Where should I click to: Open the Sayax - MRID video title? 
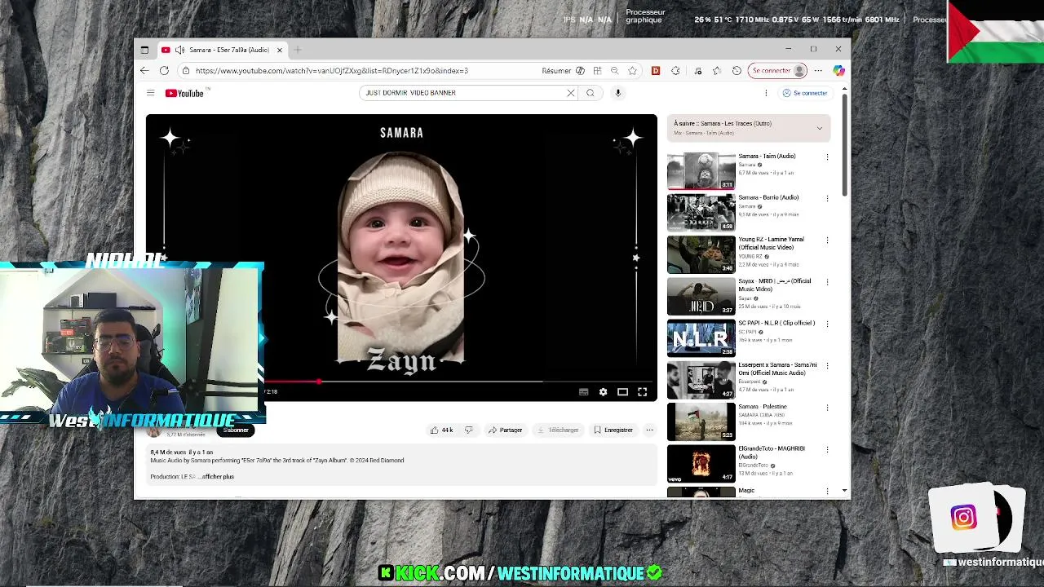tap(774, 285)
